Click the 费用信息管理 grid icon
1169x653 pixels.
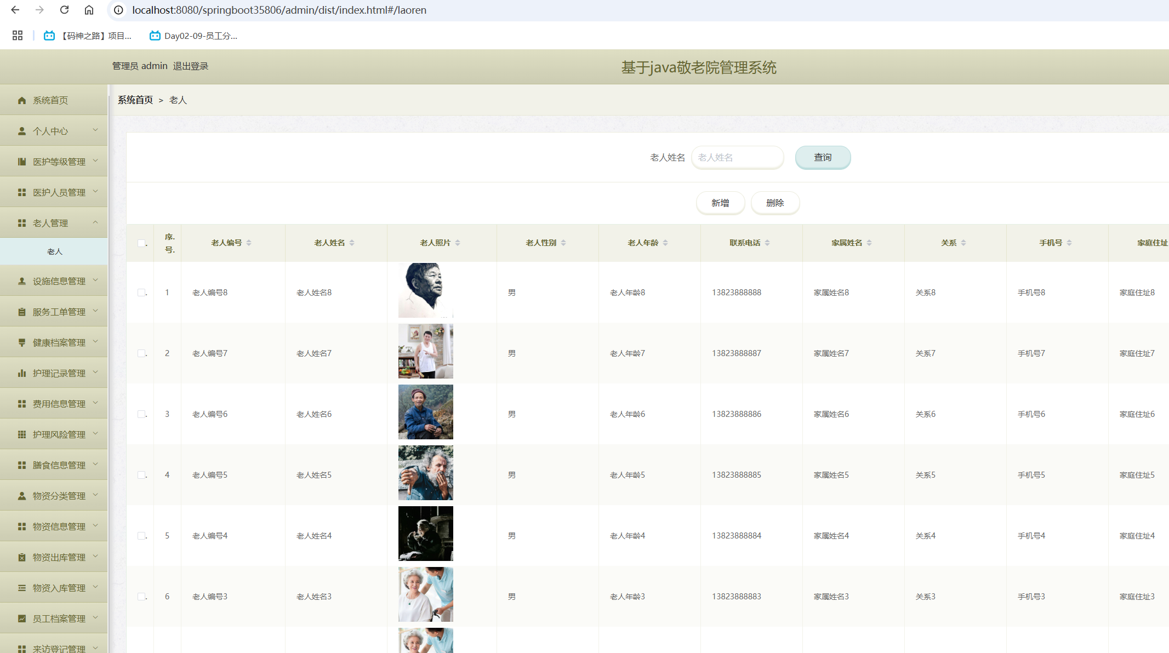pos(22,404)
